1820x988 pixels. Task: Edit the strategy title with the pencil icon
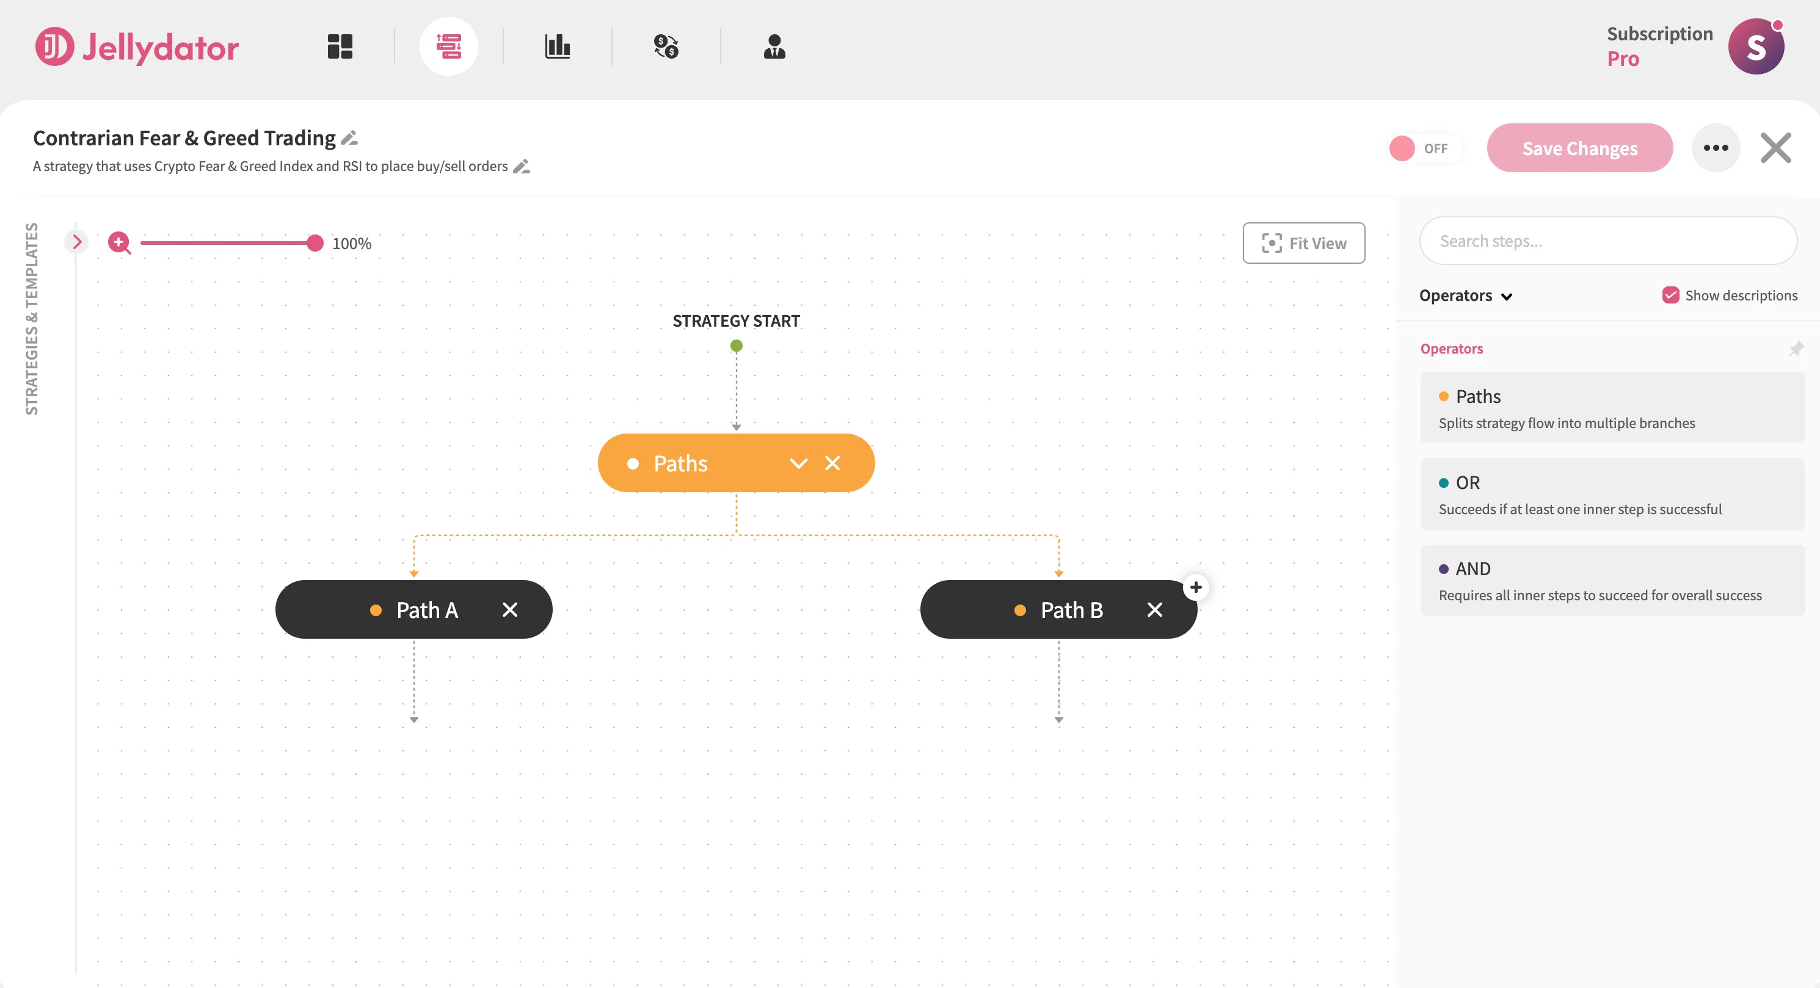coord(349,138)
